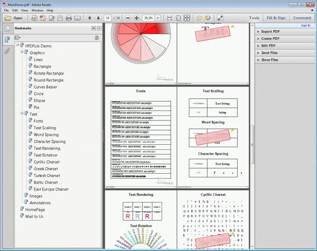Expand the Send Files section

coord(285,53)
